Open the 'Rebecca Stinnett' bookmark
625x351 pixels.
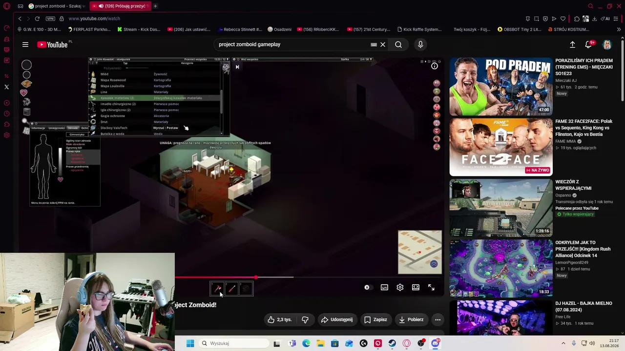point(240,29)
